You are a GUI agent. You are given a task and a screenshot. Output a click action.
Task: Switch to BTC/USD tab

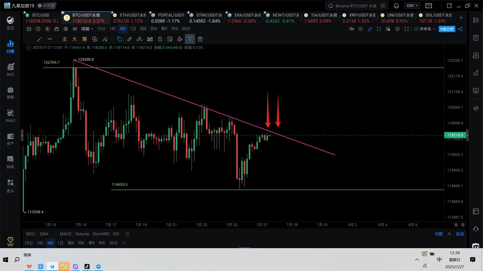[42, 18]
